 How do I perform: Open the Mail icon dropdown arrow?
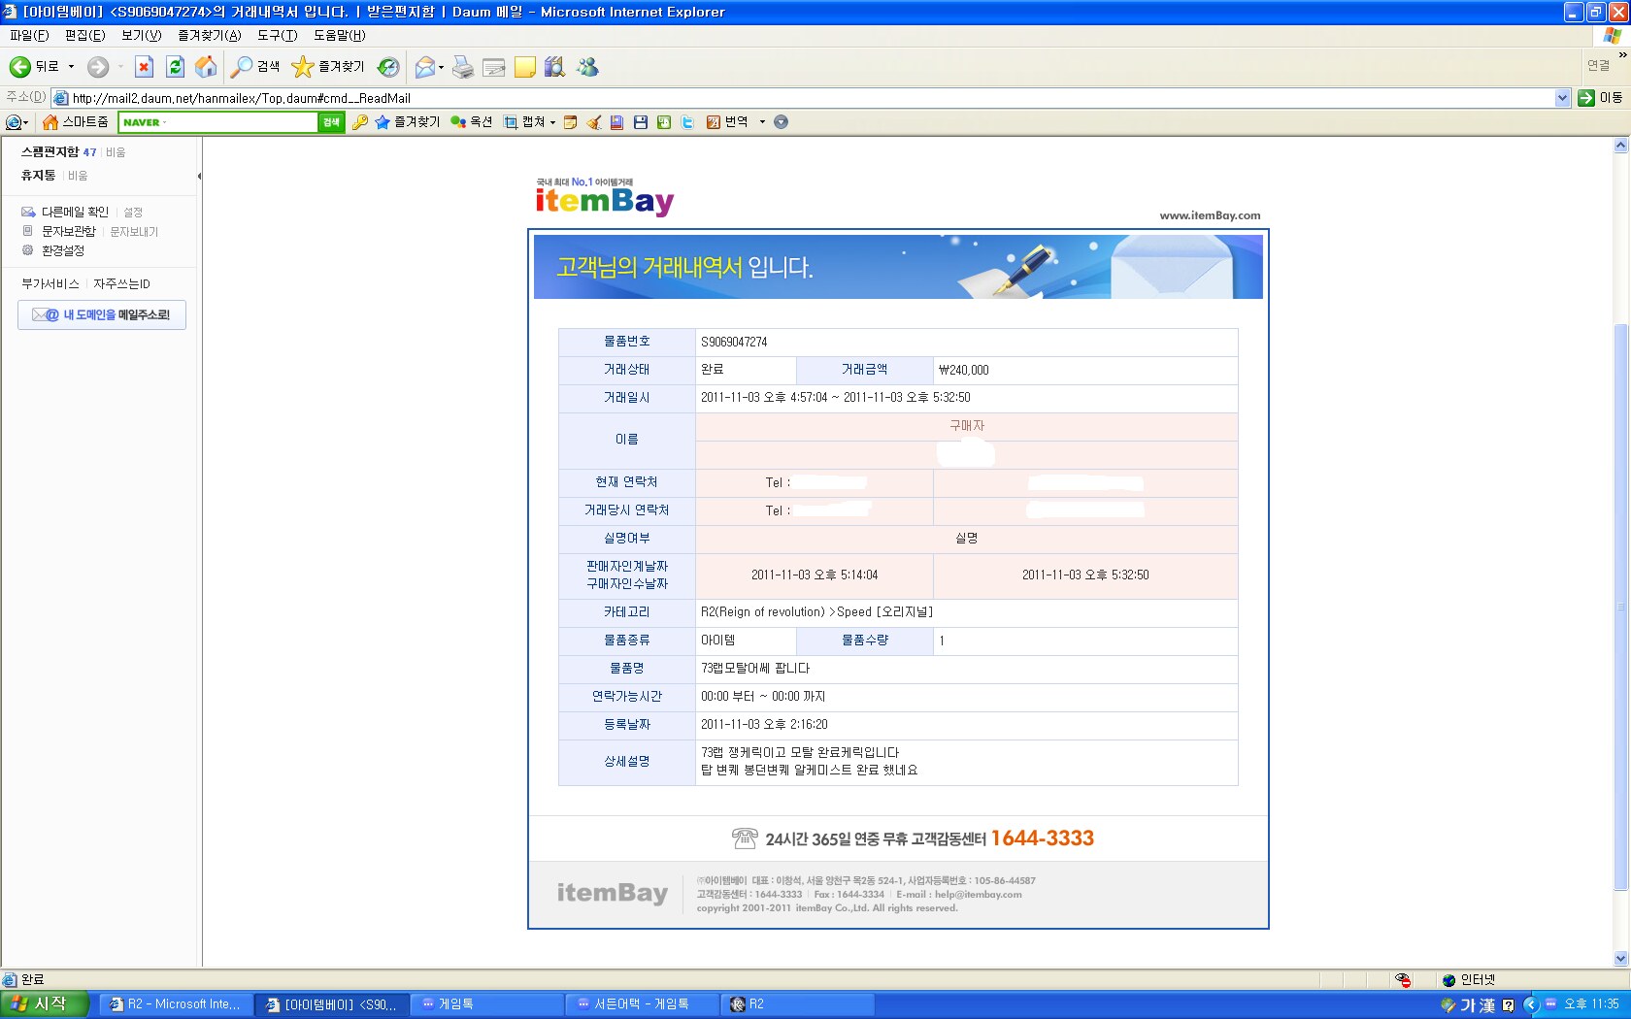tap(441, 67)
